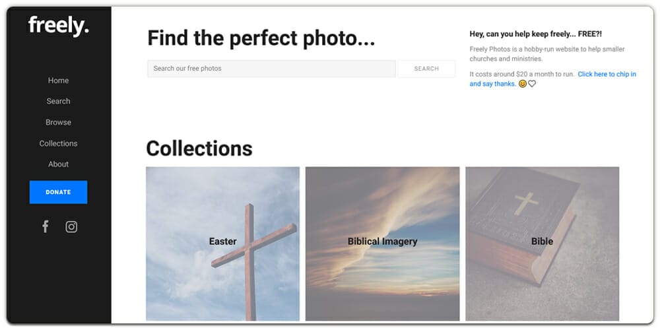This screenshot has height=330, width=660.
Task: Click the 'Find the perfect photo...' heading
Action: [261, 38]
